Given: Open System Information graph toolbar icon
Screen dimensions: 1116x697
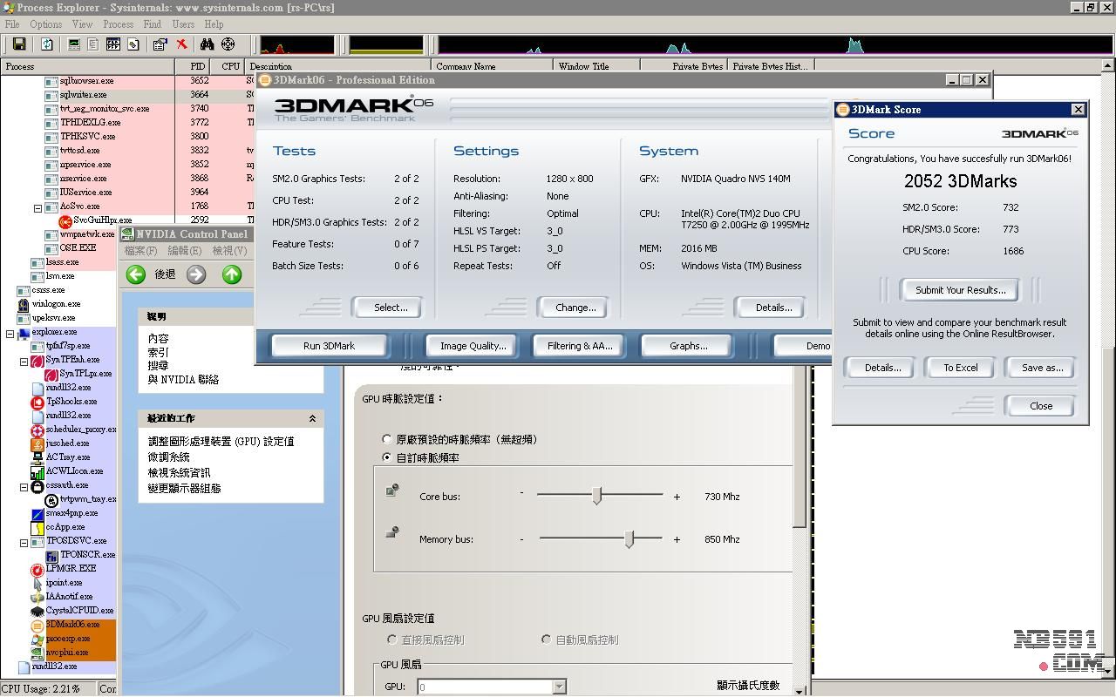Looking at the screenshot, I should (x=74, y=44).
